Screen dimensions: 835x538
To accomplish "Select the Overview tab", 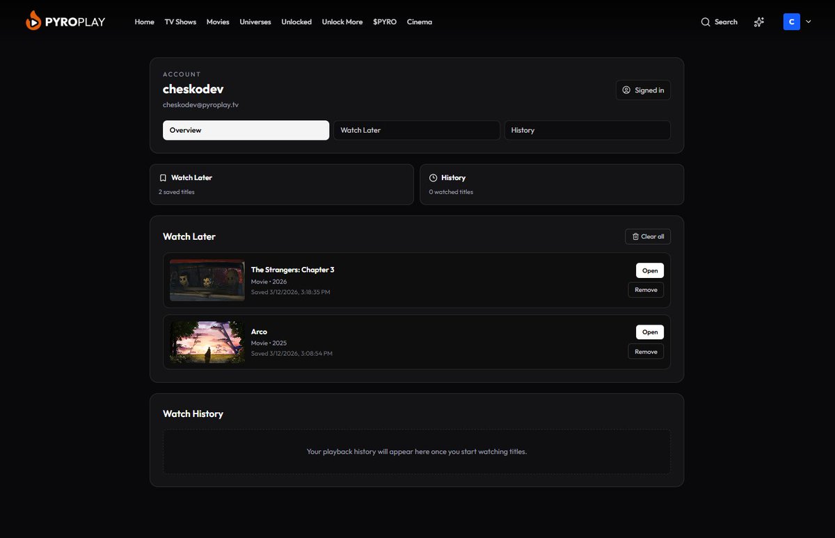I will (246, 130).
